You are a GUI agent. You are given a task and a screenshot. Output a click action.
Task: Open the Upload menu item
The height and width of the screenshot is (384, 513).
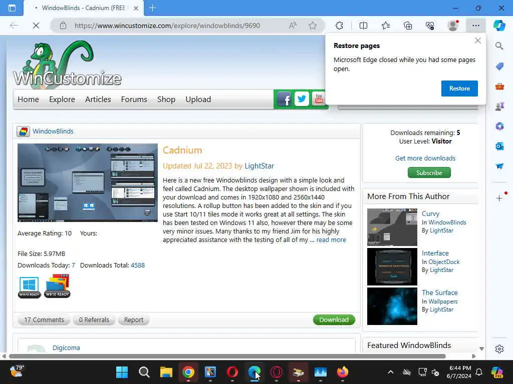click(198, 99)
